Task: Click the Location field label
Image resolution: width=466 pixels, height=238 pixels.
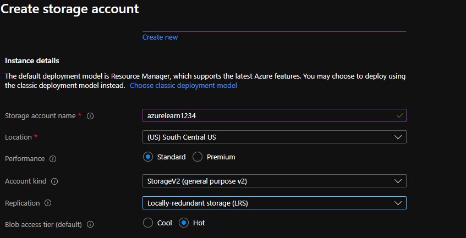Action: (18, 137)
